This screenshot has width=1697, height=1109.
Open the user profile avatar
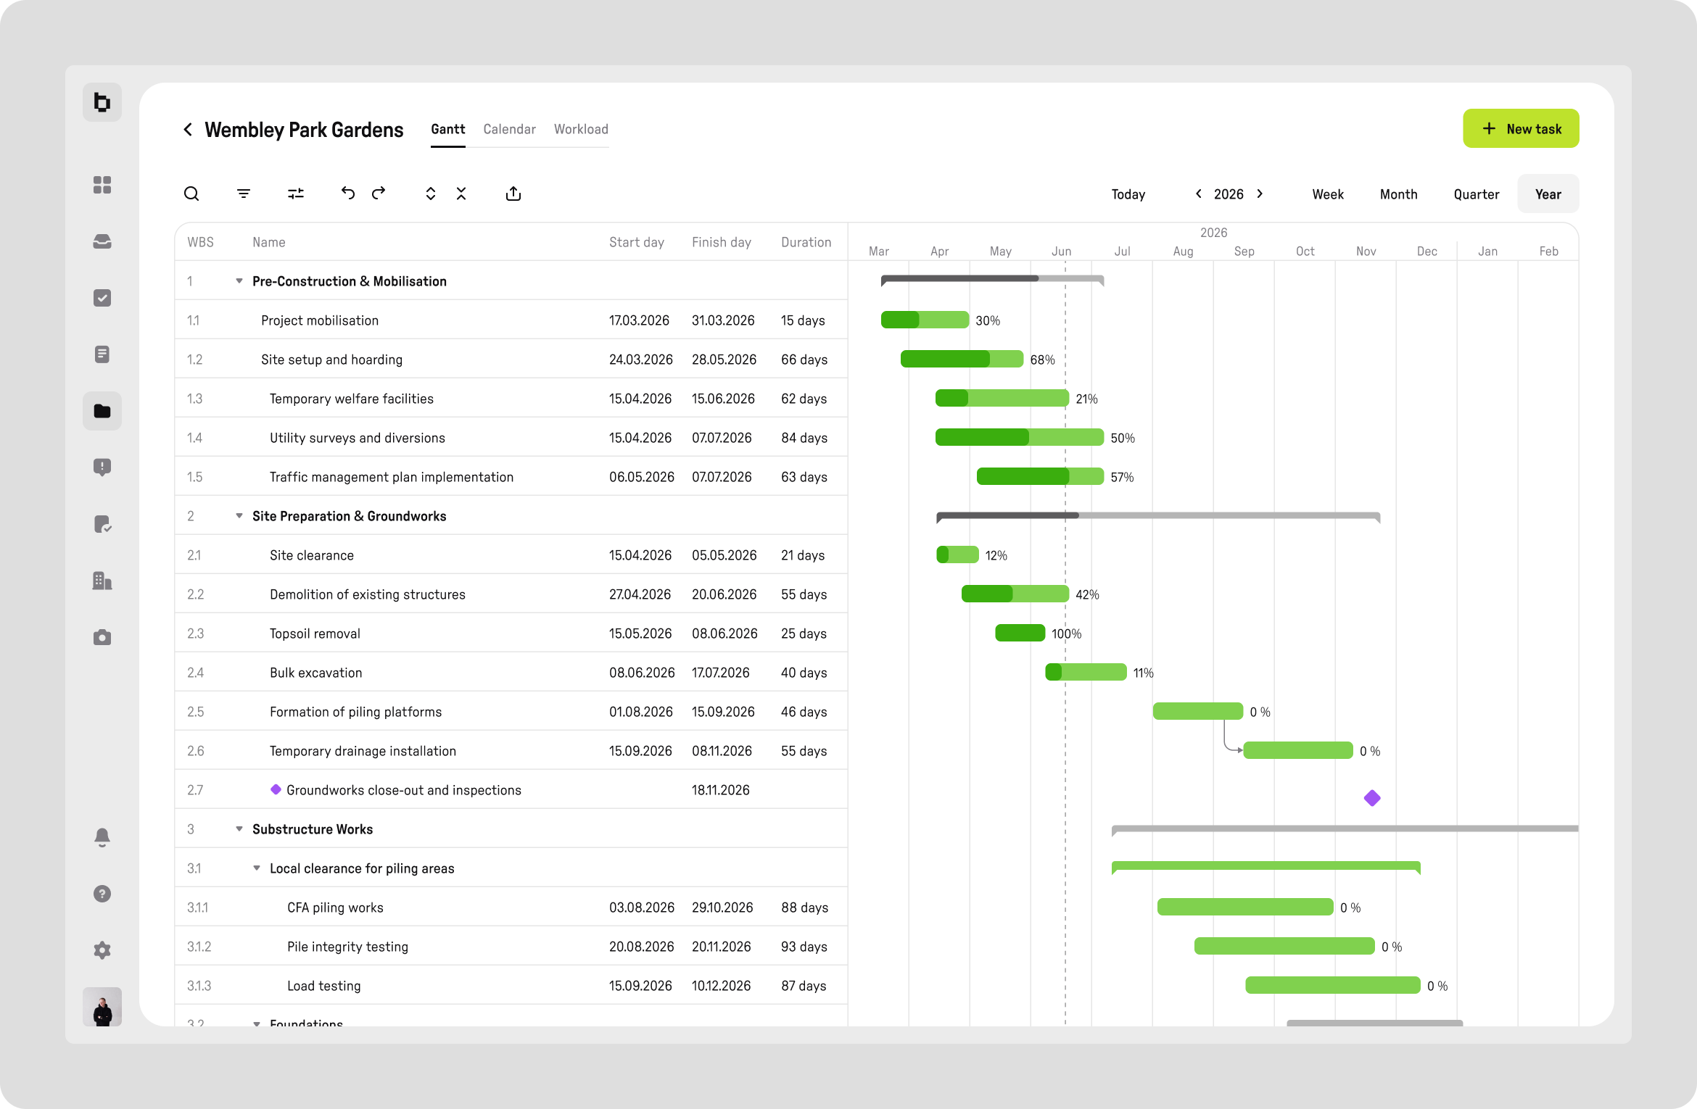[x=102, y=1007]
